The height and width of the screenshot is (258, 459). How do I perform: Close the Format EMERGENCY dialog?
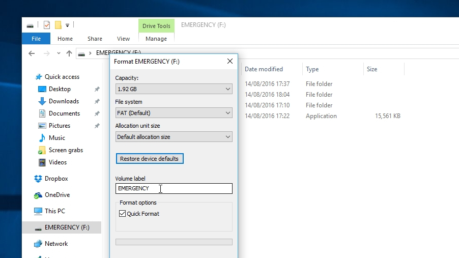[x=230, y=61]
